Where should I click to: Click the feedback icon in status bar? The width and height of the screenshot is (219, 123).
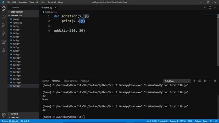point(211,121)
